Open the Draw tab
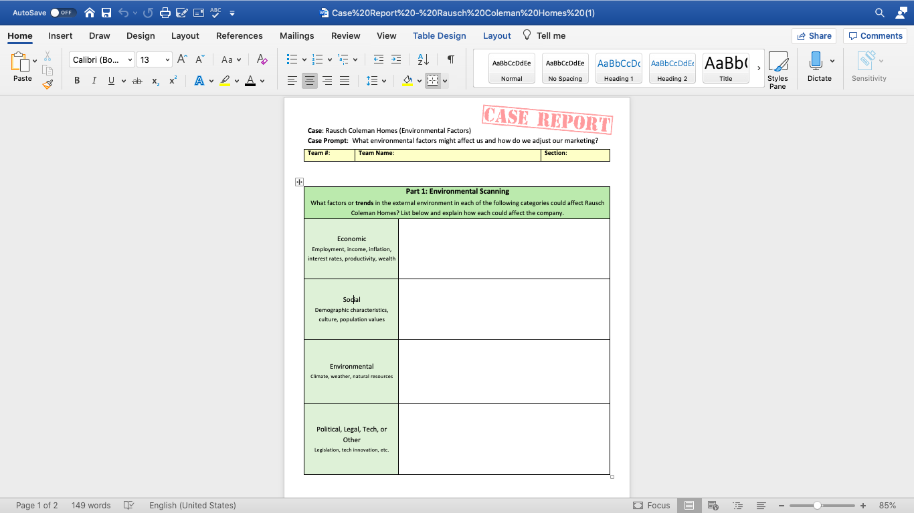Screen dimensions: 914x513 click(100, 36)
